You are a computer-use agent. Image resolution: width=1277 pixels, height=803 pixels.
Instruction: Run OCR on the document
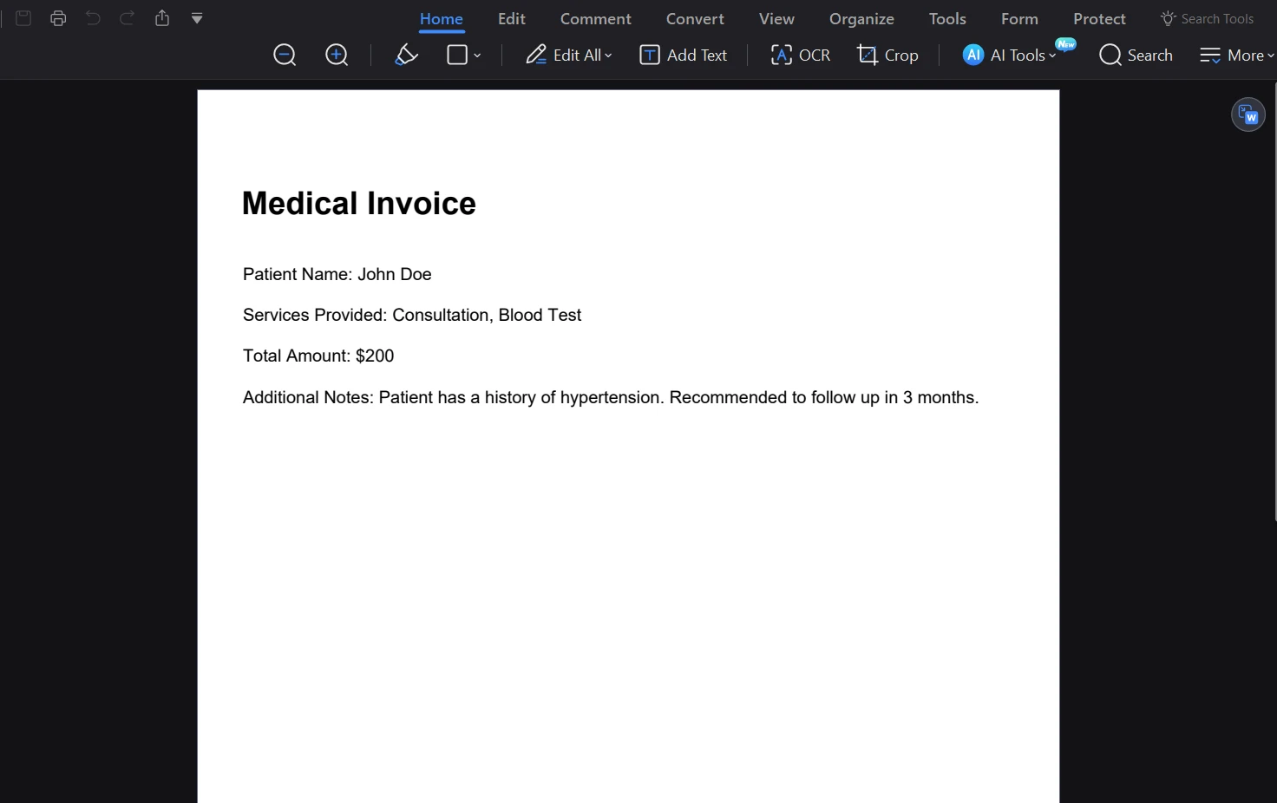coord(800,55)
